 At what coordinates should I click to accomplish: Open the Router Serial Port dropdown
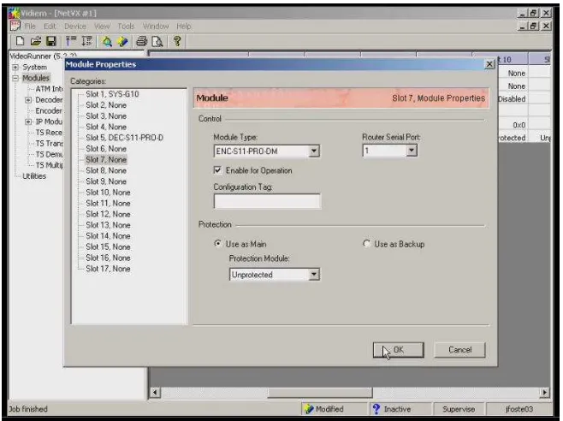[x=412, y=150]
